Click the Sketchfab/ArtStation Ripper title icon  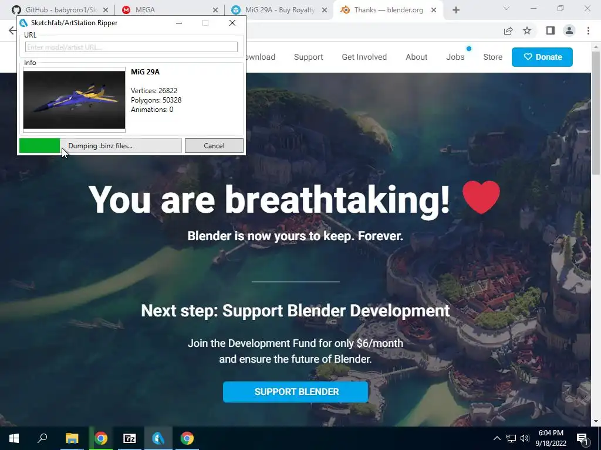tap(23, 23)
